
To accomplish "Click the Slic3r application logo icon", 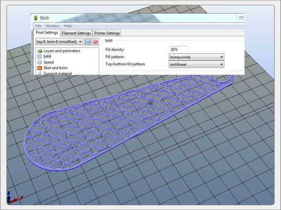I will pos(36,18).
